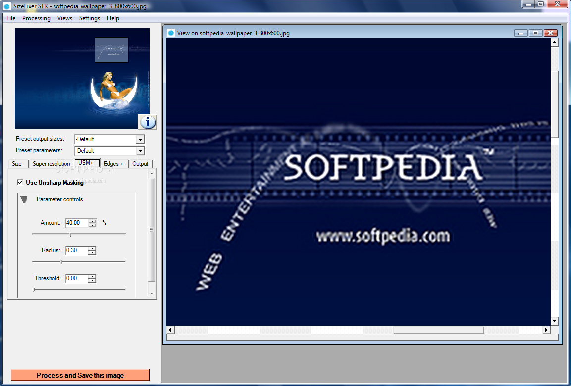Select the USM+ tab

coord(86,163)
